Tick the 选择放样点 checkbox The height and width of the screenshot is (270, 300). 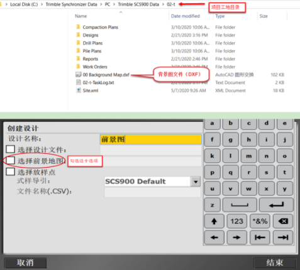tap(10, 171)
